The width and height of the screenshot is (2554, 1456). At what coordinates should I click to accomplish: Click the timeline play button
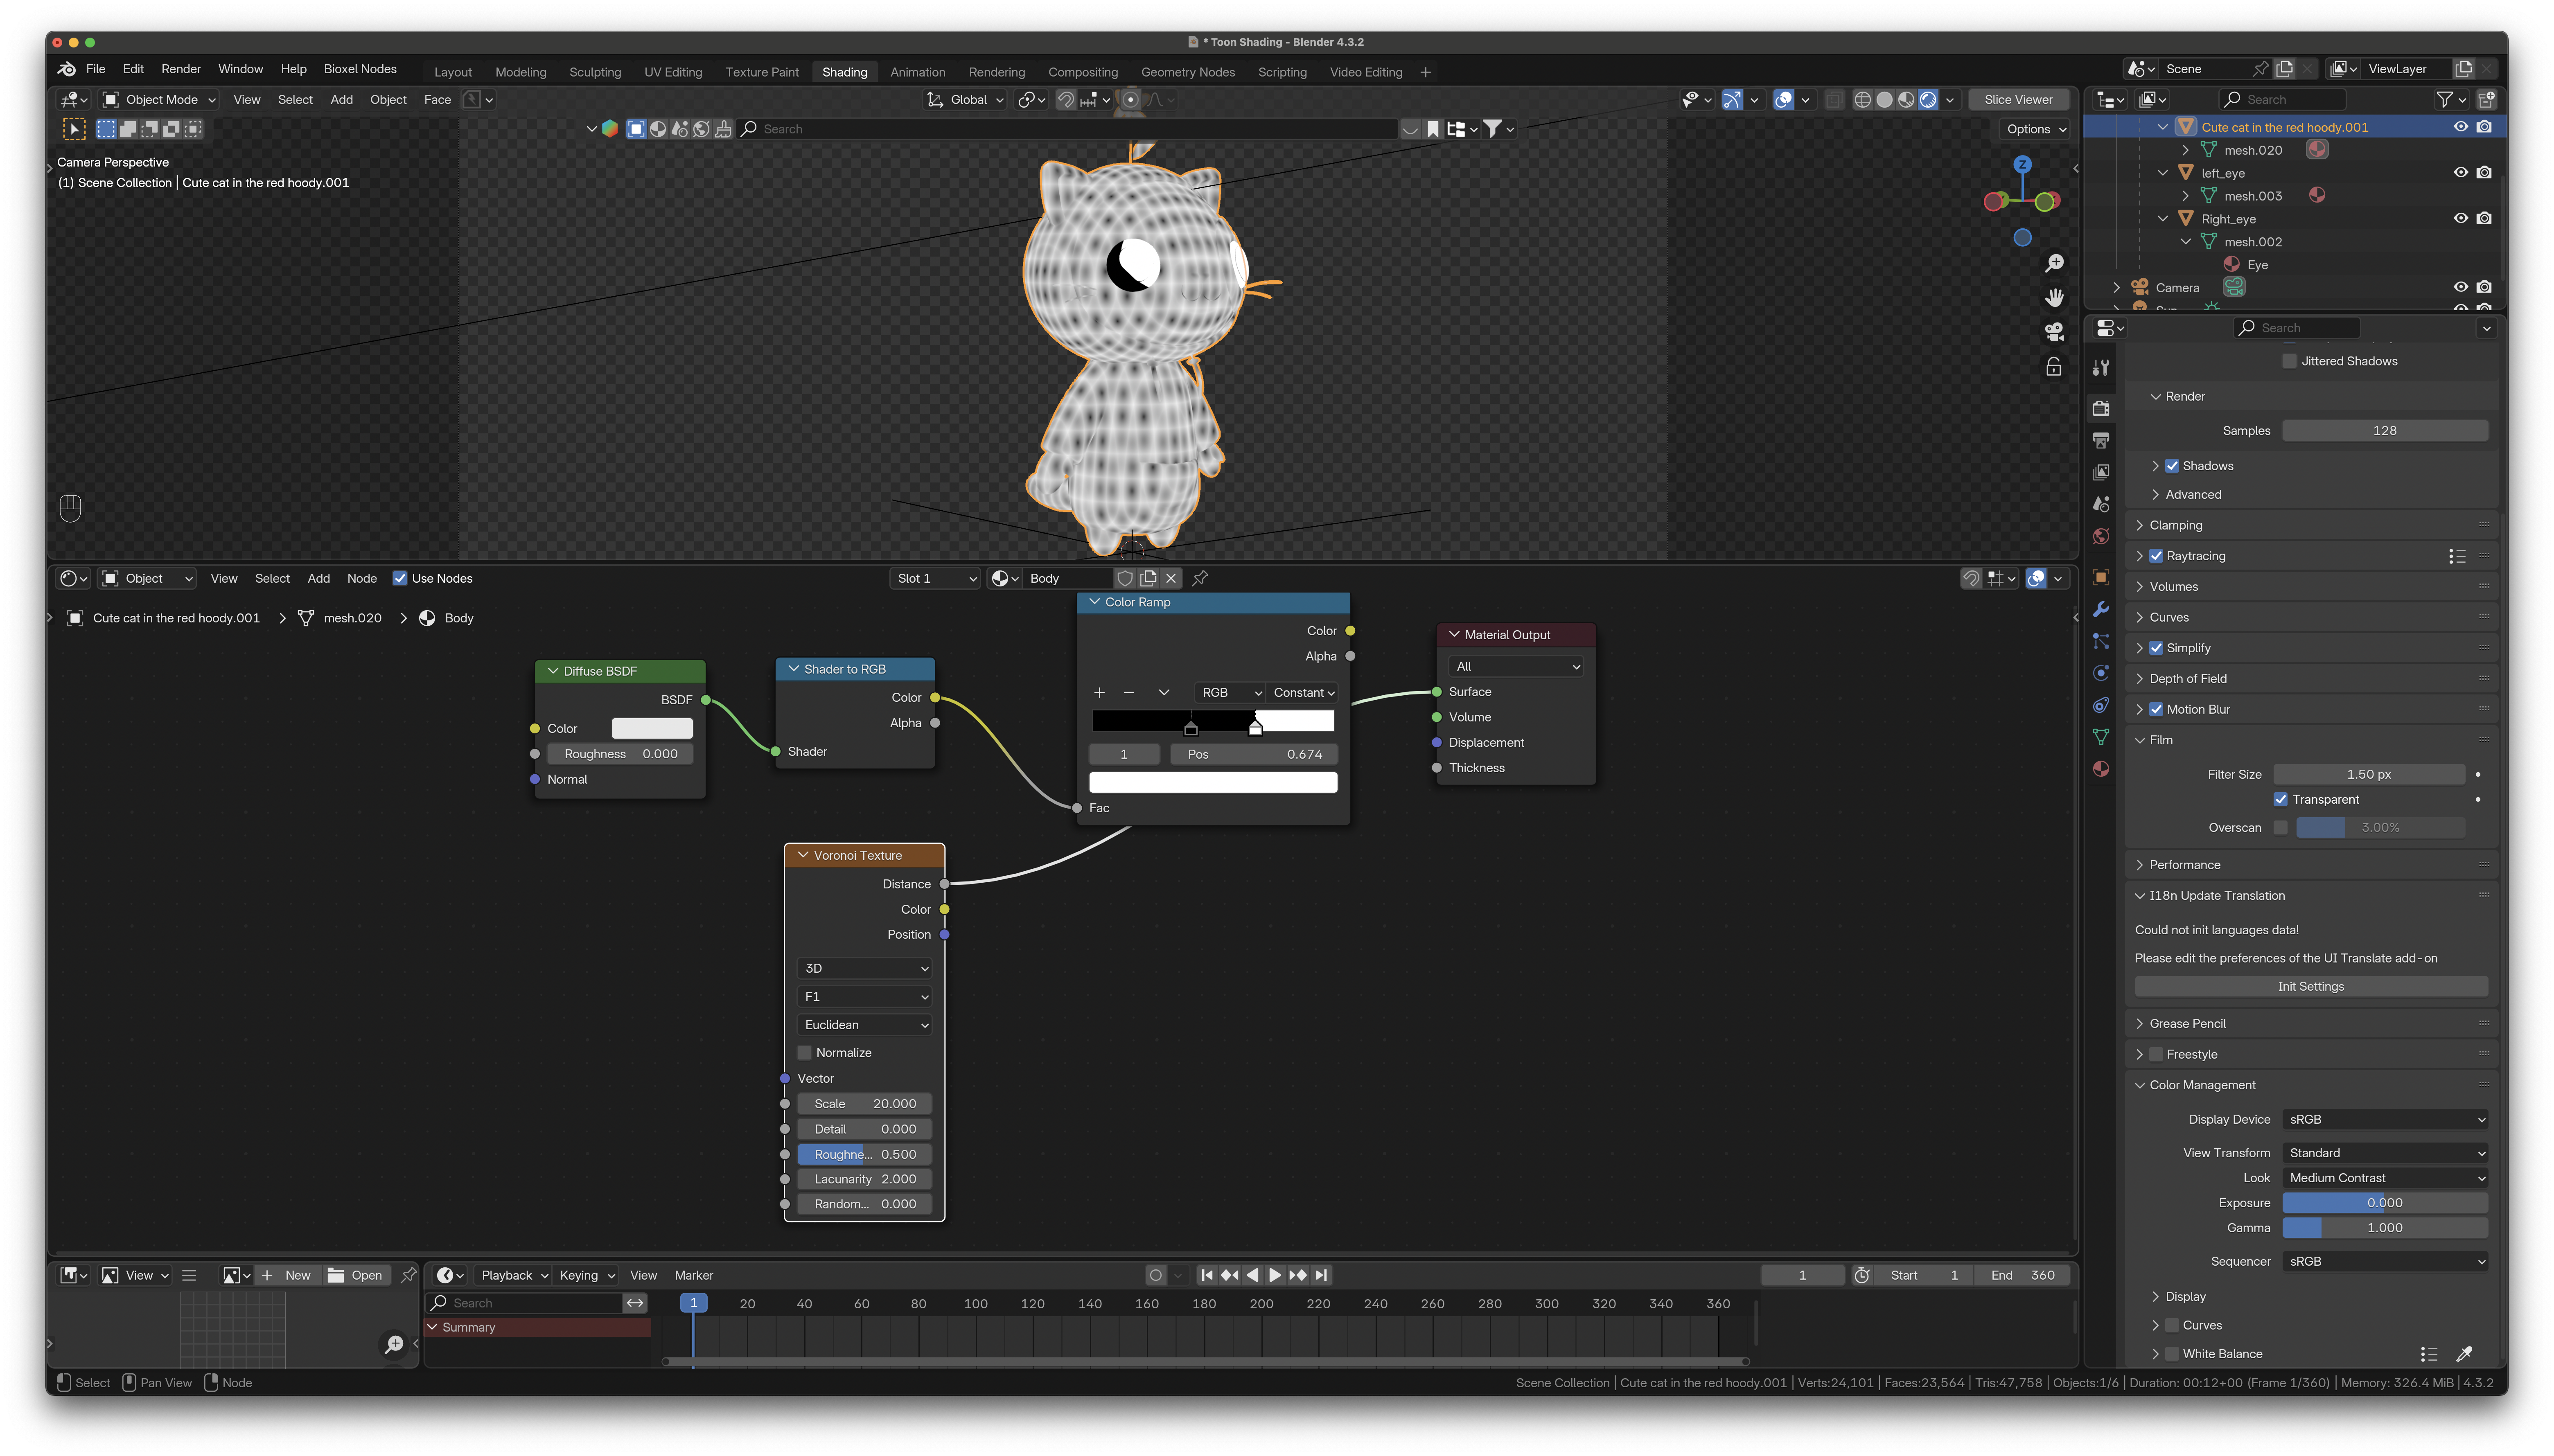click(1274, 1275)
